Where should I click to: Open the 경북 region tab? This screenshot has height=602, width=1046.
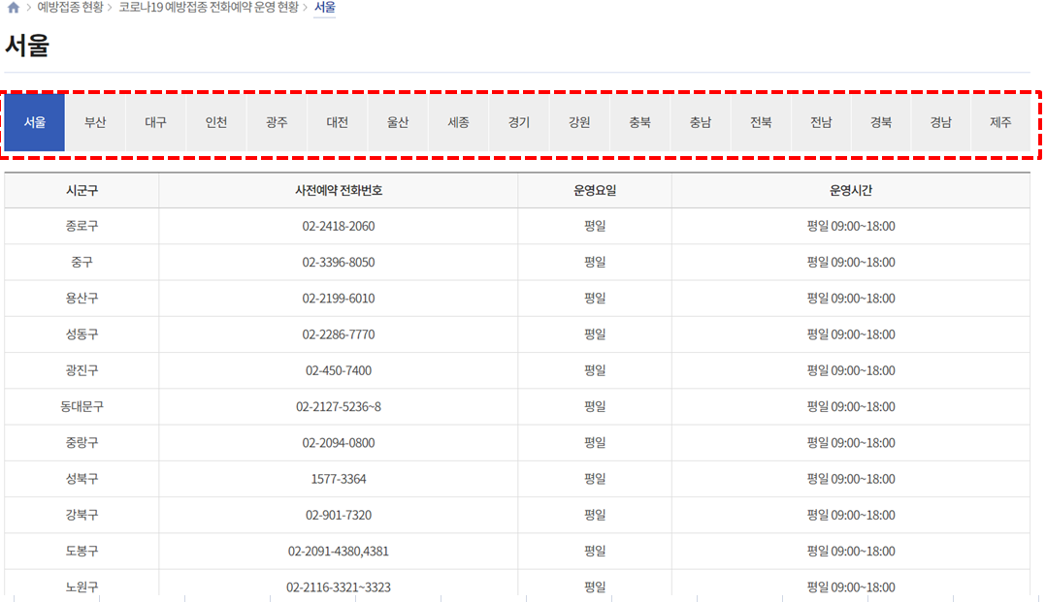pos(881,123)
